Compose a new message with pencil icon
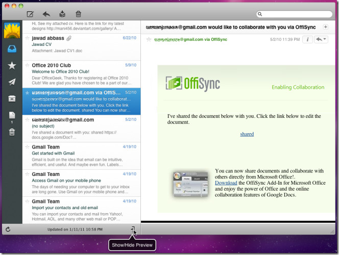Screen dimensions: 339x255 click(30, 14)
